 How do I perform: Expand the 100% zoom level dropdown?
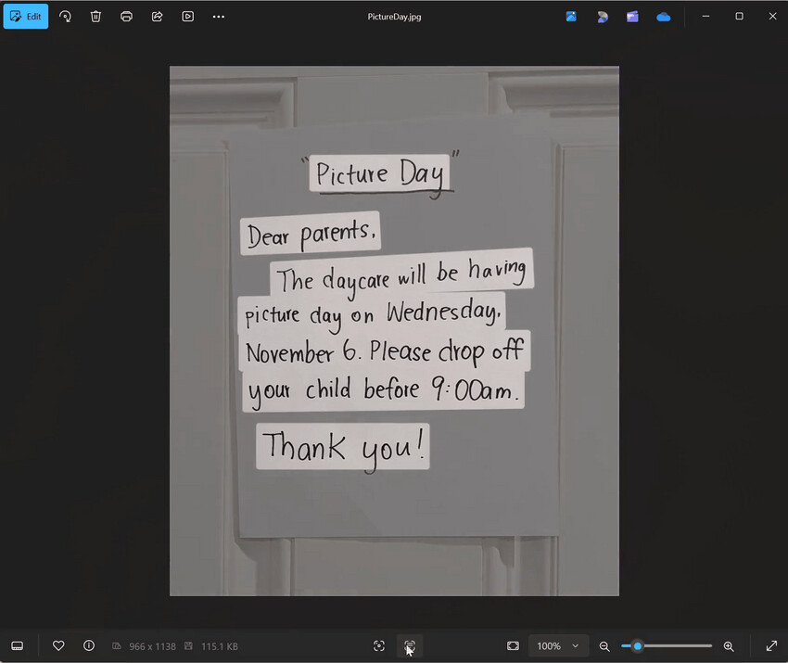click(x=557, y=646)
